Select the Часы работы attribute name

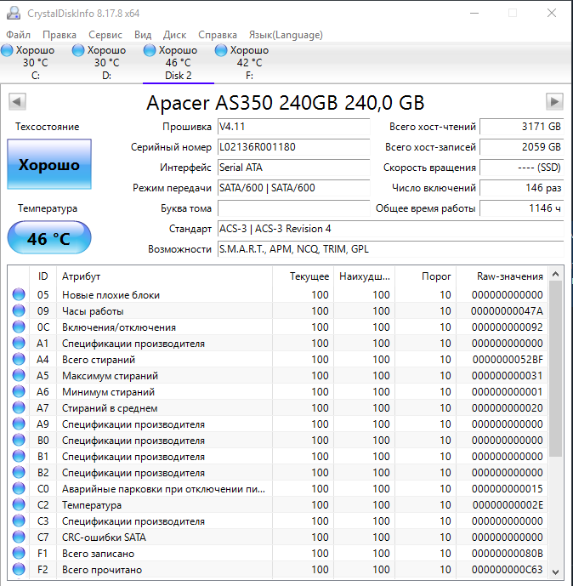click(93, 311)
